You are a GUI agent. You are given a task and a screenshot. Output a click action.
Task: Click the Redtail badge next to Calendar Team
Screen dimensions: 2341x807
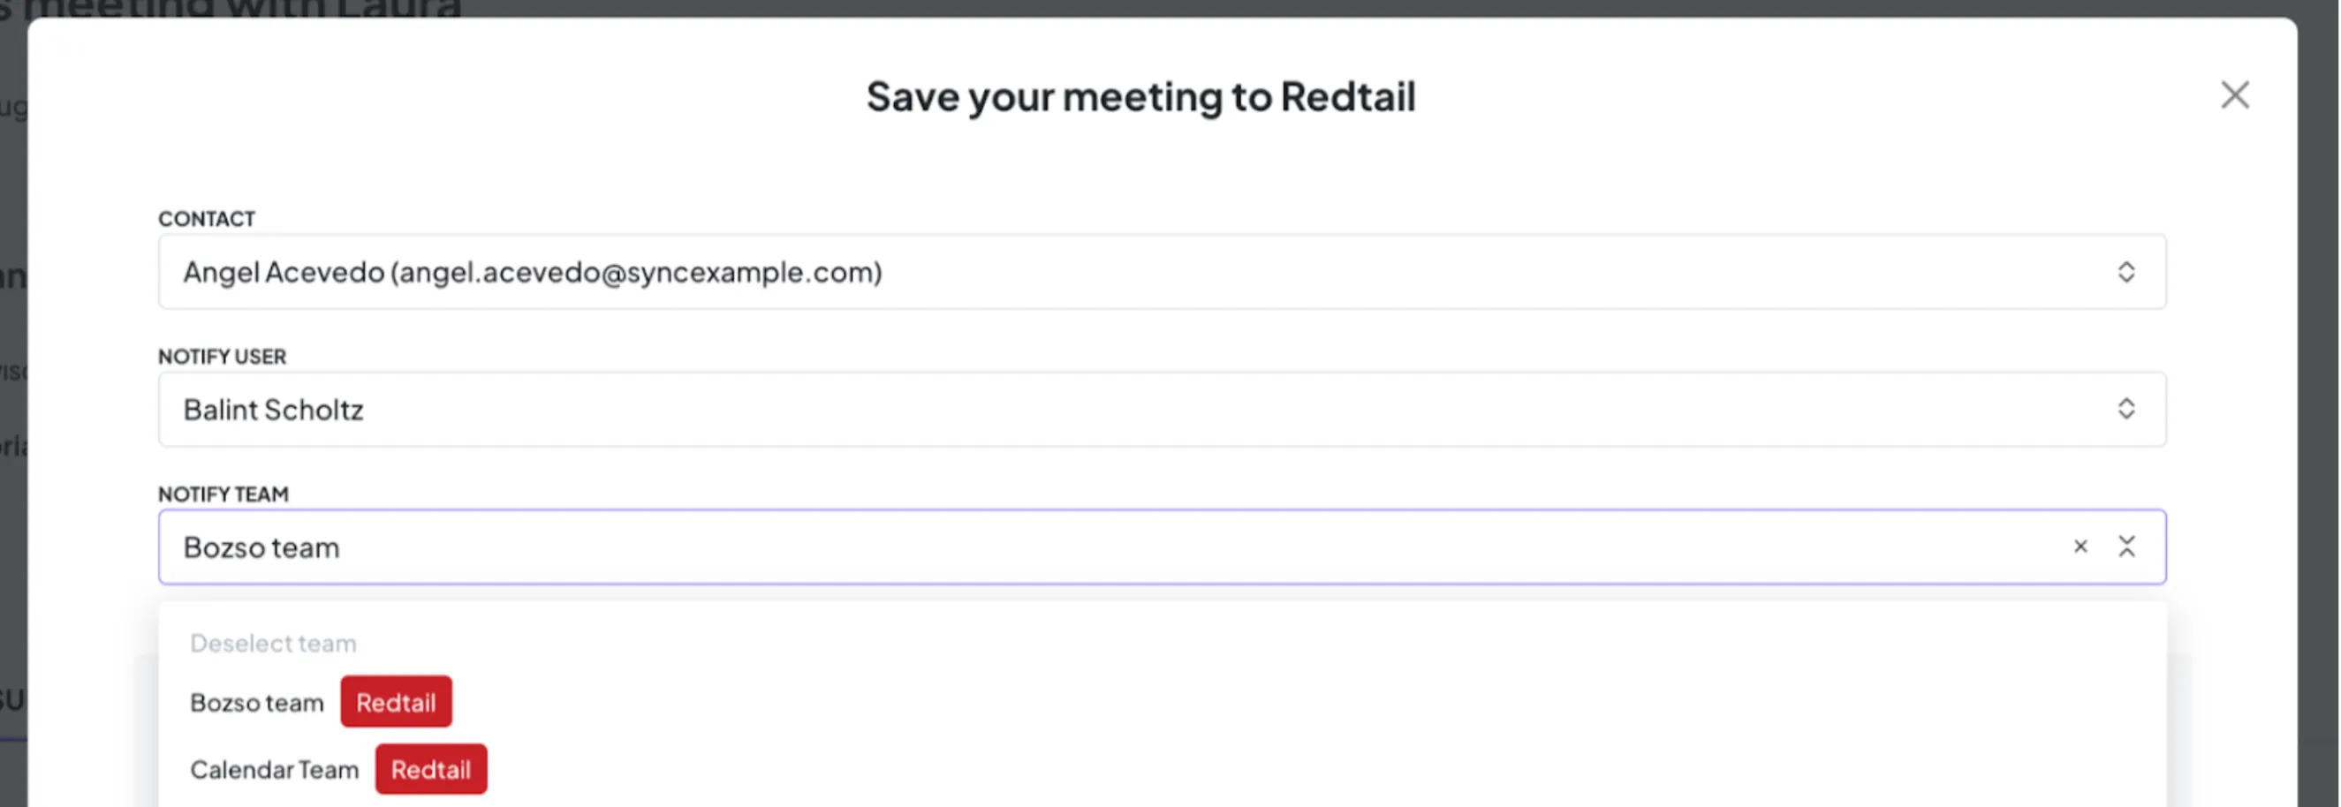pos(431,769)
